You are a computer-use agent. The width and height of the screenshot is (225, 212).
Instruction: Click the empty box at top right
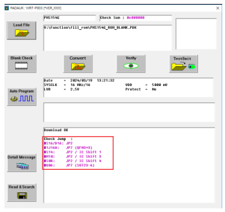point(196,34)
